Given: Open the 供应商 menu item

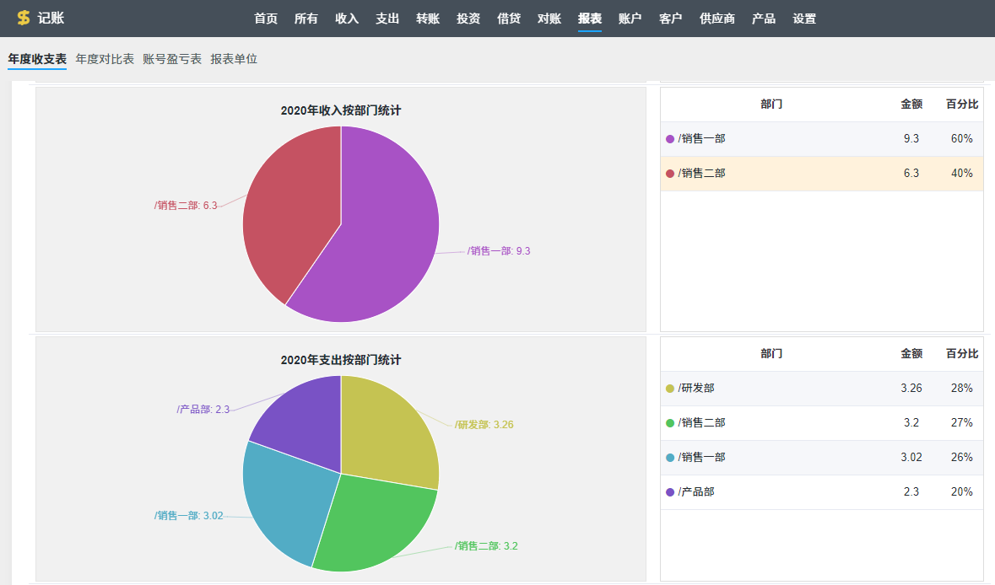Looking at the screenshot, I should tap(717, 19).
